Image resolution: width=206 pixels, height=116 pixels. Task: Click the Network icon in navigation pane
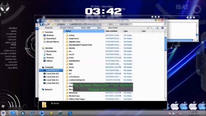pyautogui.click(x=43, y=90)
